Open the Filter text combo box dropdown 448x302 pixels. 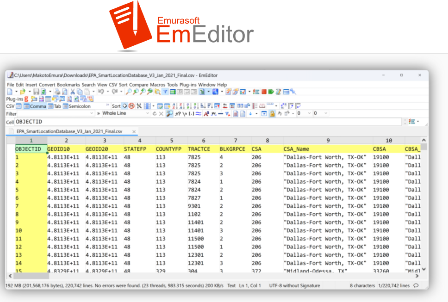click(x=92, y=113)
